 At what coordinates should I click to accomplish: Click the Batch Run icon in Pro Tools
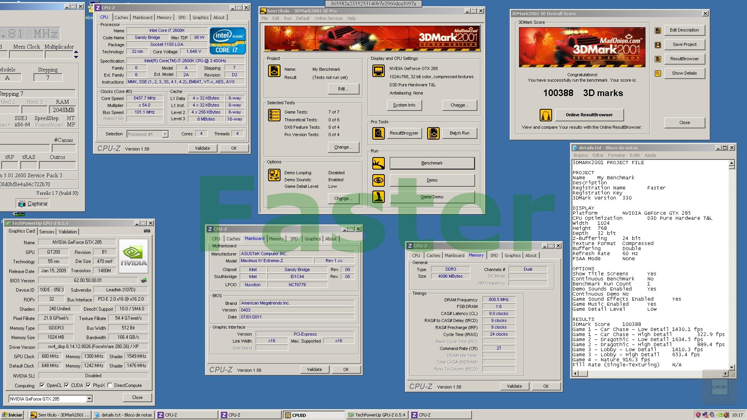[x=433, y=133]
